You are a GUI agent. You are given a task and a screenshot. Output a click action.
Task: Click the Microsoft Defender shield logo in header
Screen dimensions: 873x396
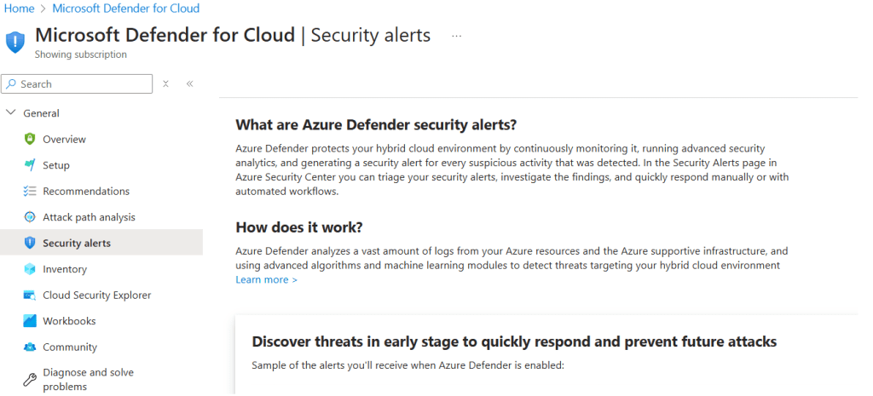tap(16, 41)
